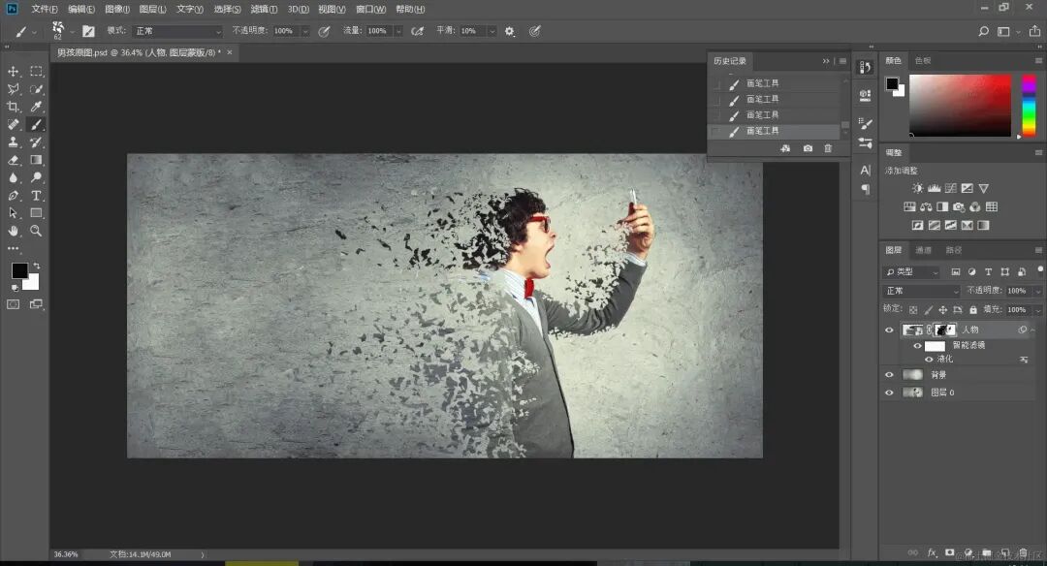Select the Horizontal Type tool

tap(36, 196)
